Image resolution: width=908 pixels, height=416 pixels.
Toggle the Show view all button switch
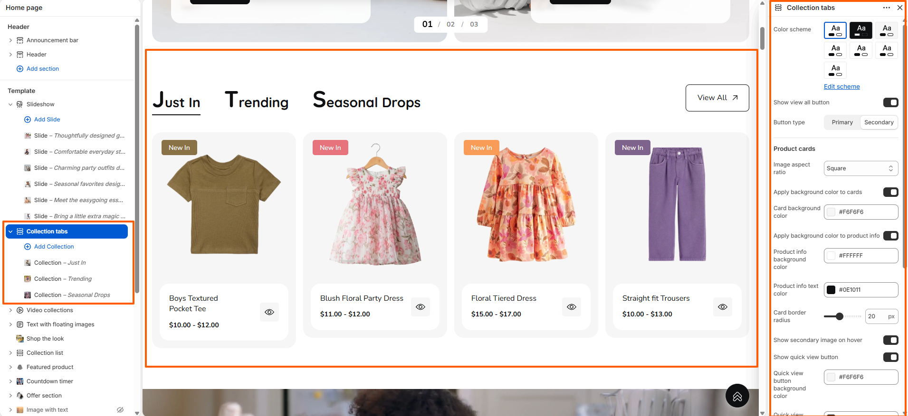coord(891,102)
